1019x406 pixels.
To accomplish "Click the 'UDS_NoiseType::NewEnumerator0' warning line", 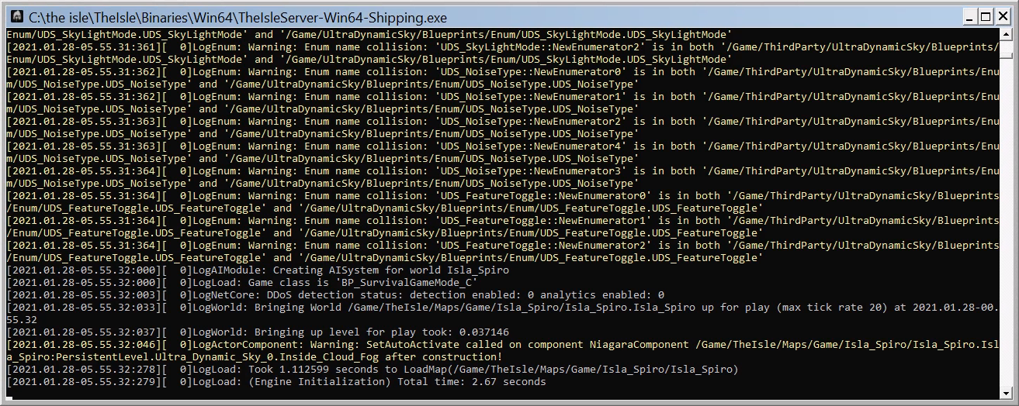I will [x=503, y=78].
